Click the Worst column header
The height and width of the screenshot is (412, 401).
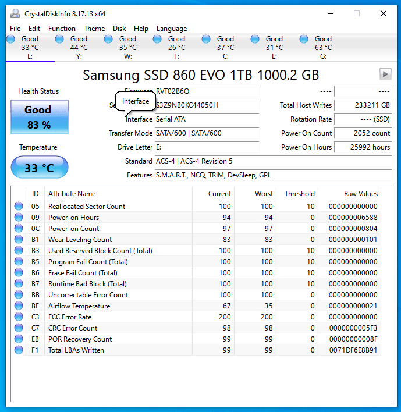[255, 194]
